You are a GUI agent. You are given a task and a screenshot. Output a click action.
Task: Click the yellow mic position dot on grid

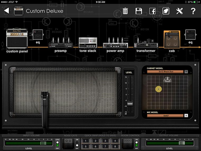click(x=159, y=89)
